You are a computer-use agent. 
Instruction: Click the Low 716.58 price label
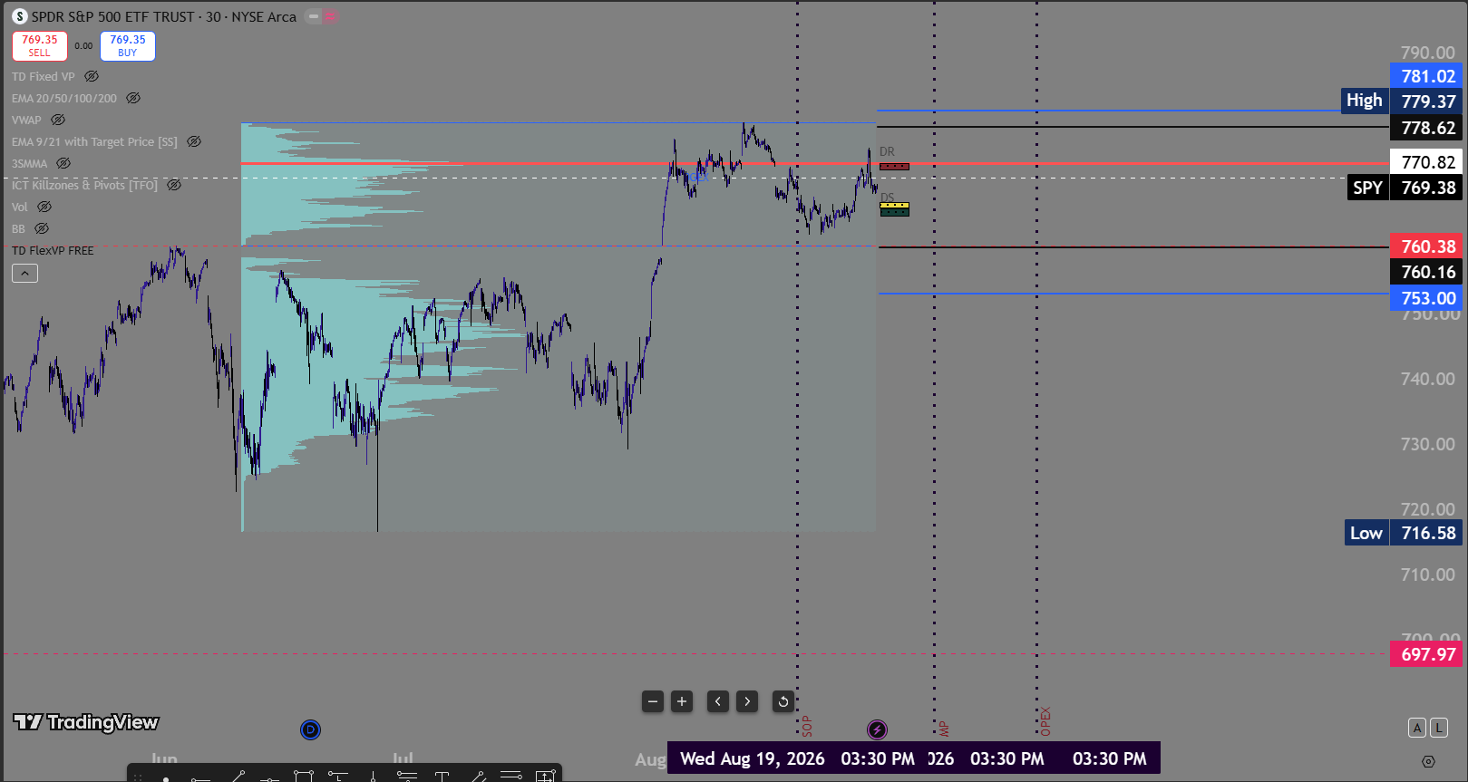[x=1404, y=533]
